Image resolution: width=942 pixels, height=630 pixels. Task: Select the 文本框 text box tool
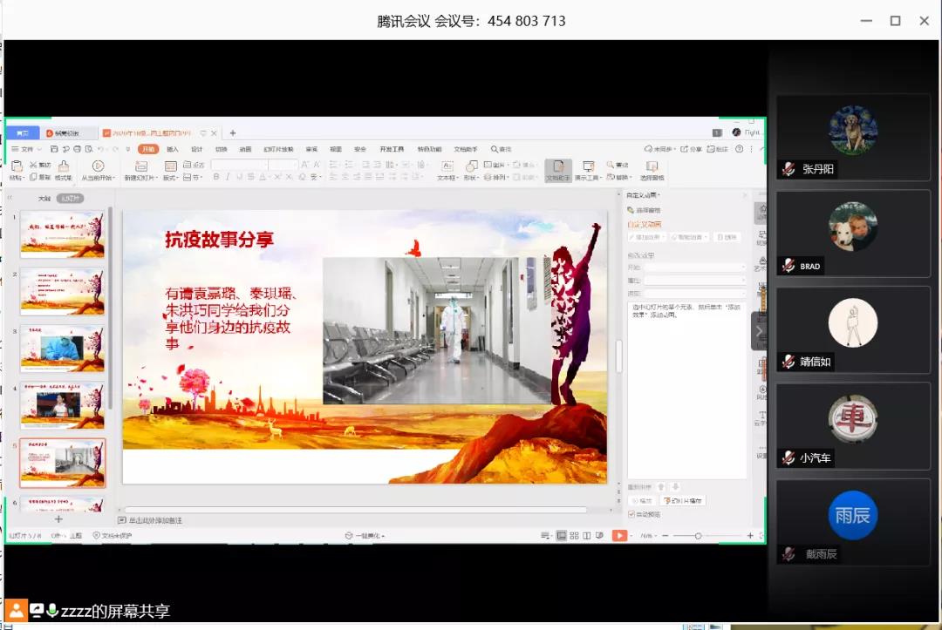(x=447, y=166)
